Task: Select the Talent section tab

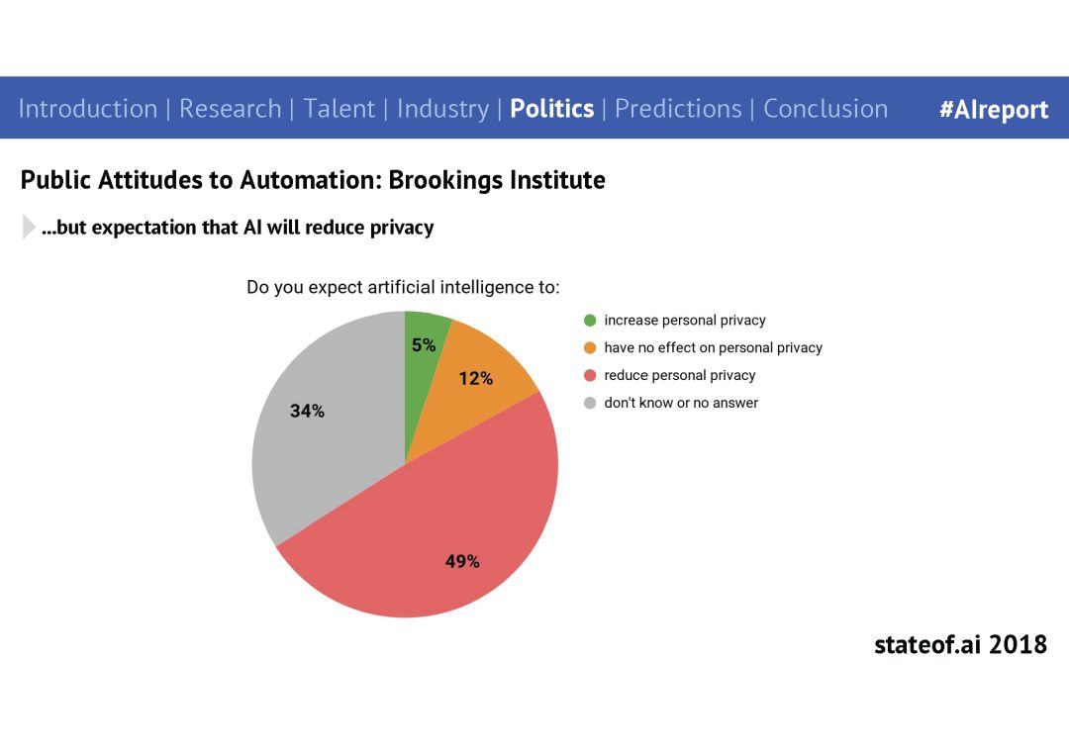Action: coord(340,109)
